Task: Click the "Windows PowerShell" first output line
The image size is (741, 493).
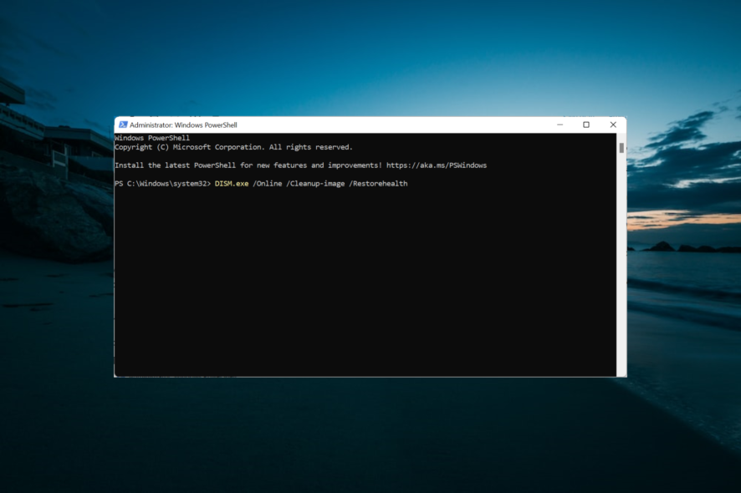Action: click(x=152, y=138)
